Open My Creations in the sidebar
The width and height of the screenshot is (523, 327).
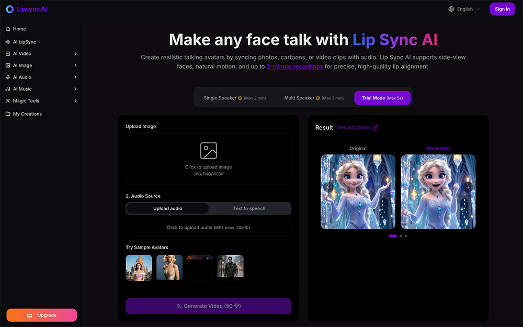pos(42,114)
